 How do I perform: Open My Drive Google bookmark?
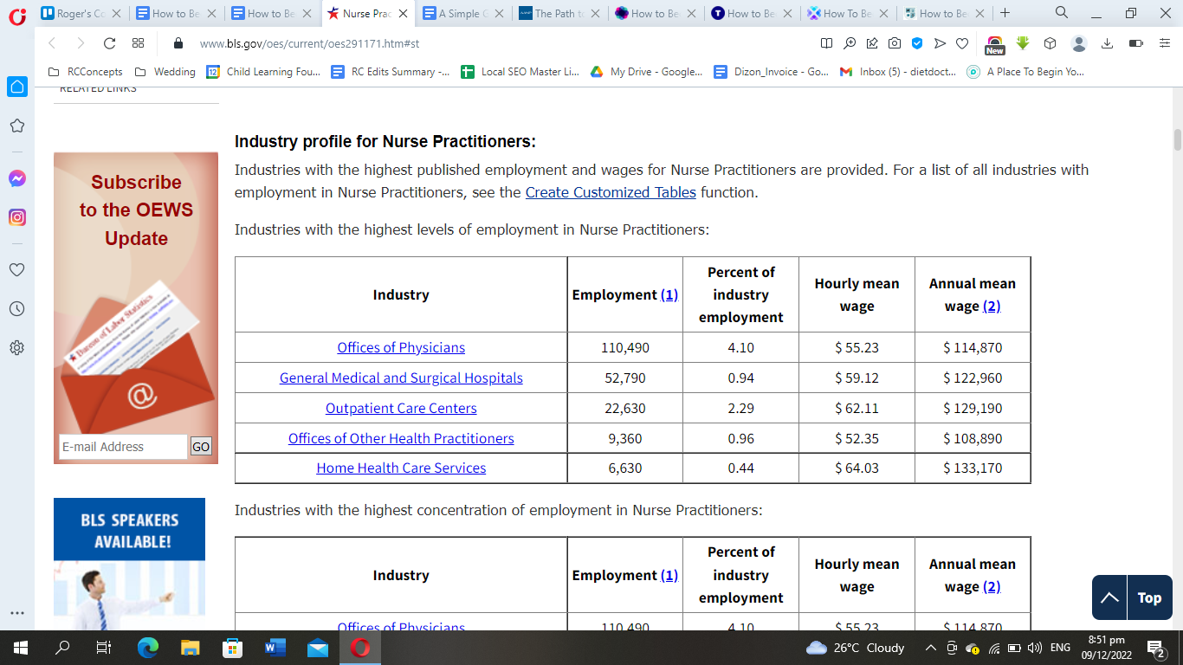click(647, 72)
